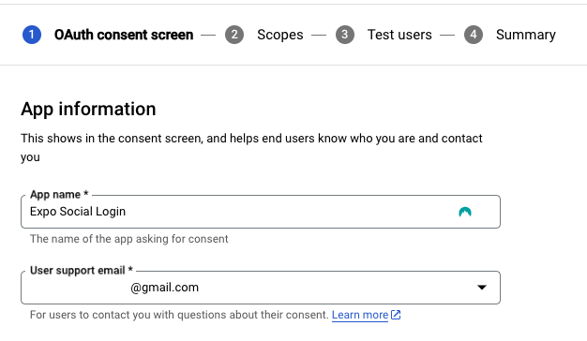Image resolution: width=587 pixels, height=341 pixels.
Task: Click the external link icon beside Learn more
Action: (396, 315)
